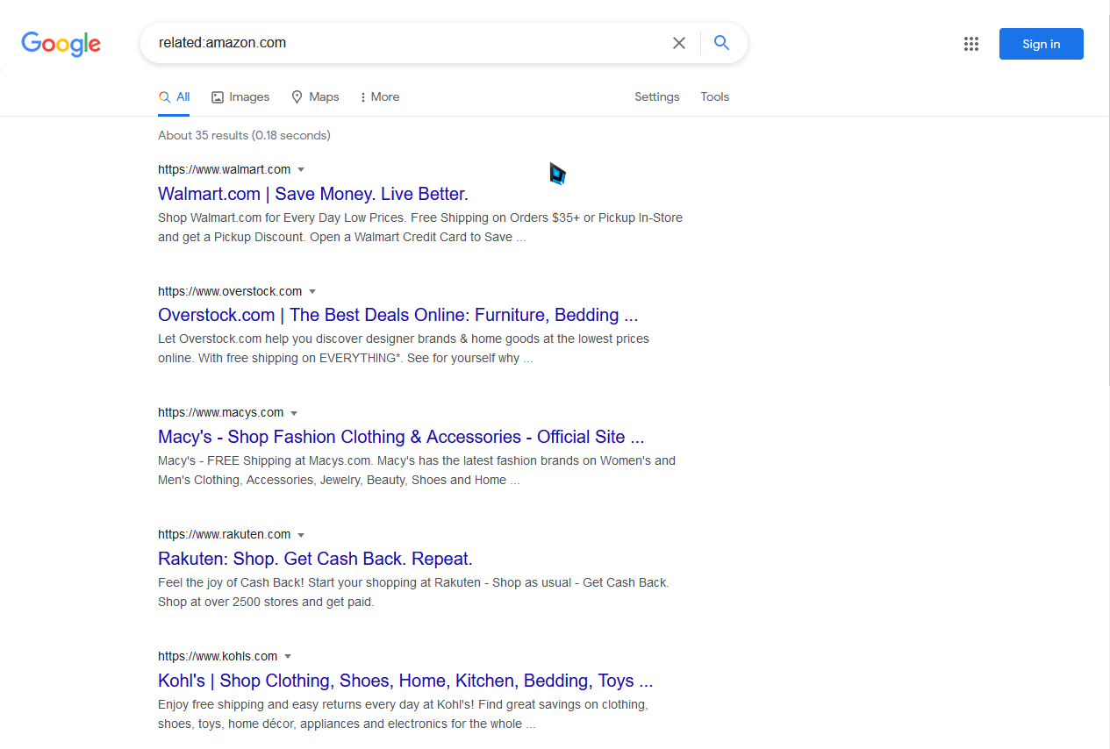Switch to the Maps tab
This screenshot has width=1110, height=749.
[x=315, y=97]
